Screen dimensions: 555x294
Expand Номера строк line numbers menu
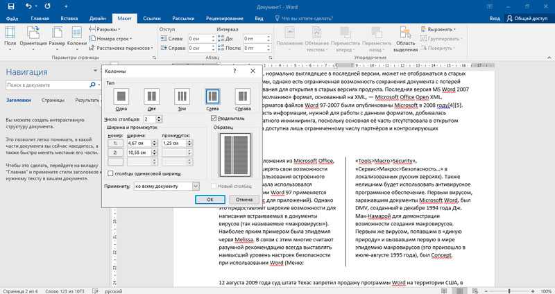pos(110,39)
